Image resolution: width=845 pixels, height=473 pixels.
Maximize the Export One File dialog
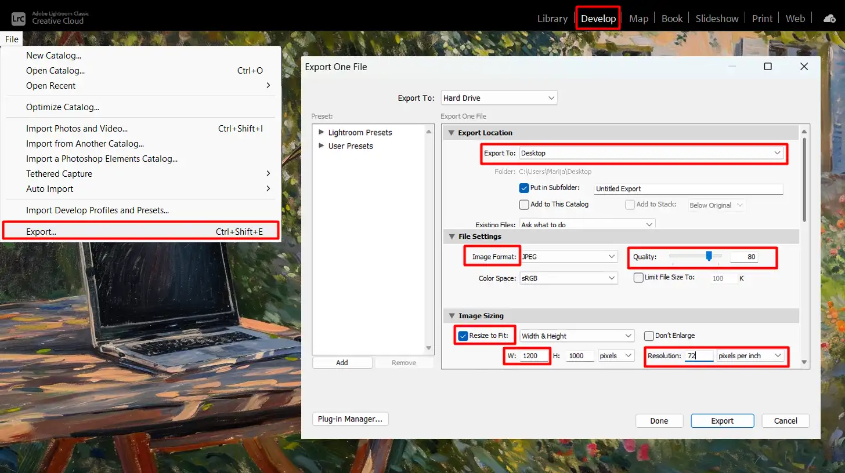coord(768,67)
